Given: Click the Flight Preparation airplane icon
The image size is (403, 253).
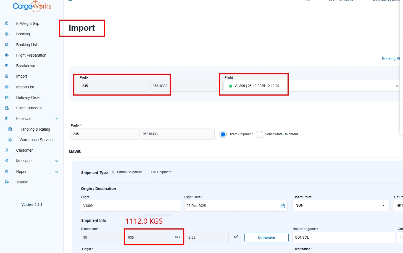Looking at the screenshot, I should (7, 55).
